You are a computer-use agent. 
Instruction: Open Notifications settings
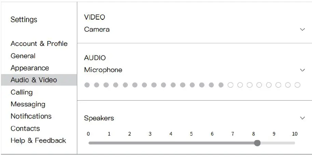(x=31, y=116)
